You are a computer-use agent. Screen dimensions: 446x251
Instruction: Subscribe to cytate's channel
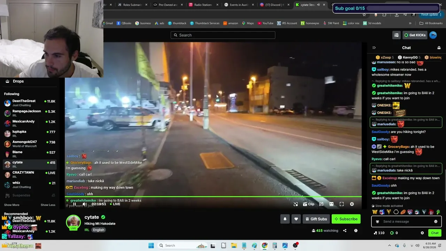click(x=346, y=219)
